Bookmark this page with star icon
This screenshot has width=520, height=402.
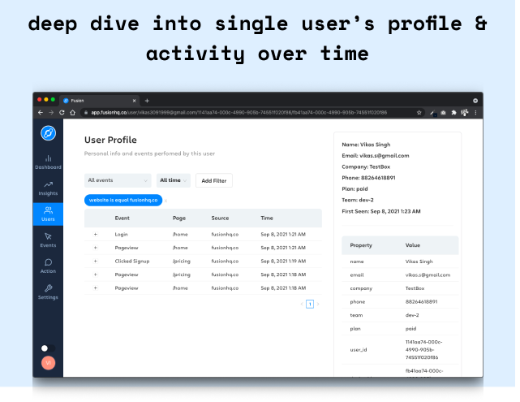[419, 113]
